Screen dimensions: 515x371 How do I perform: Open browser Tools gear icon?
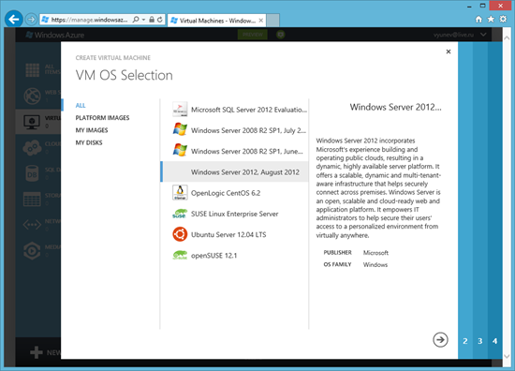tap(503, 20)
